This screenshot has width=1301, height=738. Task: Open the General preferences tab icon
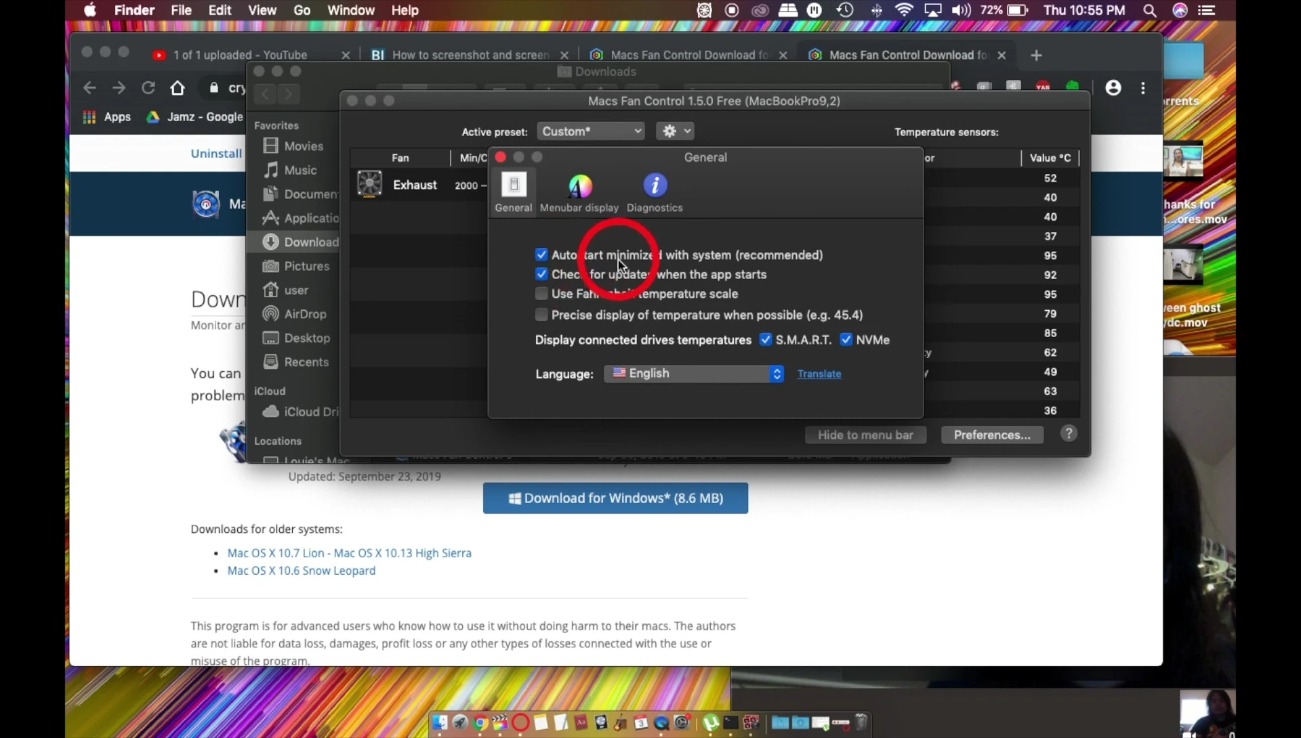(514, 192)
